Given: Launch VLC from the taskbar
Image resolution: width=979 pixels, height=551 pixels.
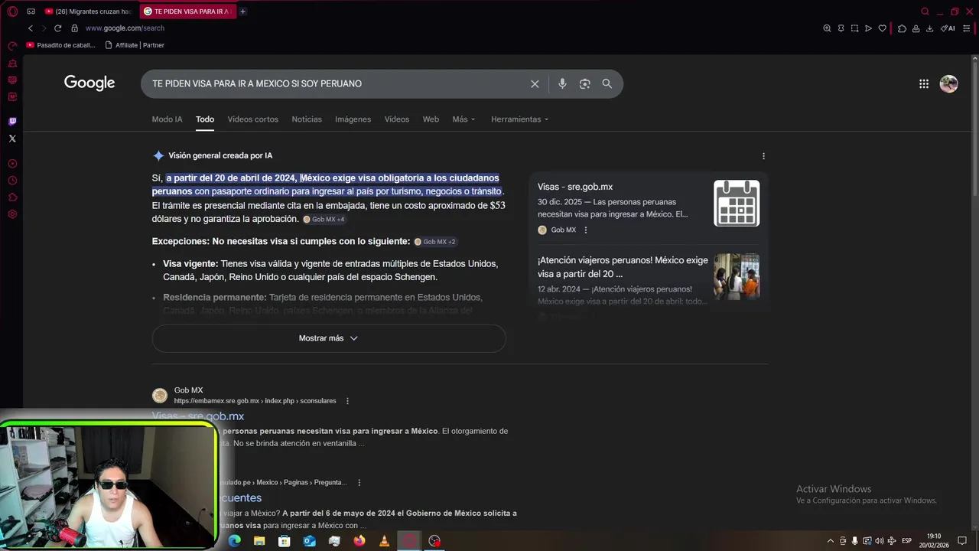Looking at the screenshot, I should [x=384, y=541].
